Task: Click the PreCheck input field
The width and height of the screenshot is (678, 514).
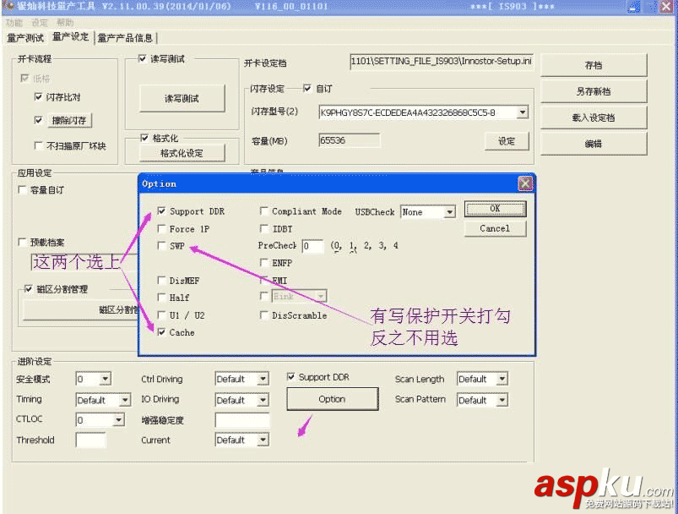Action: tap(312, 246)
